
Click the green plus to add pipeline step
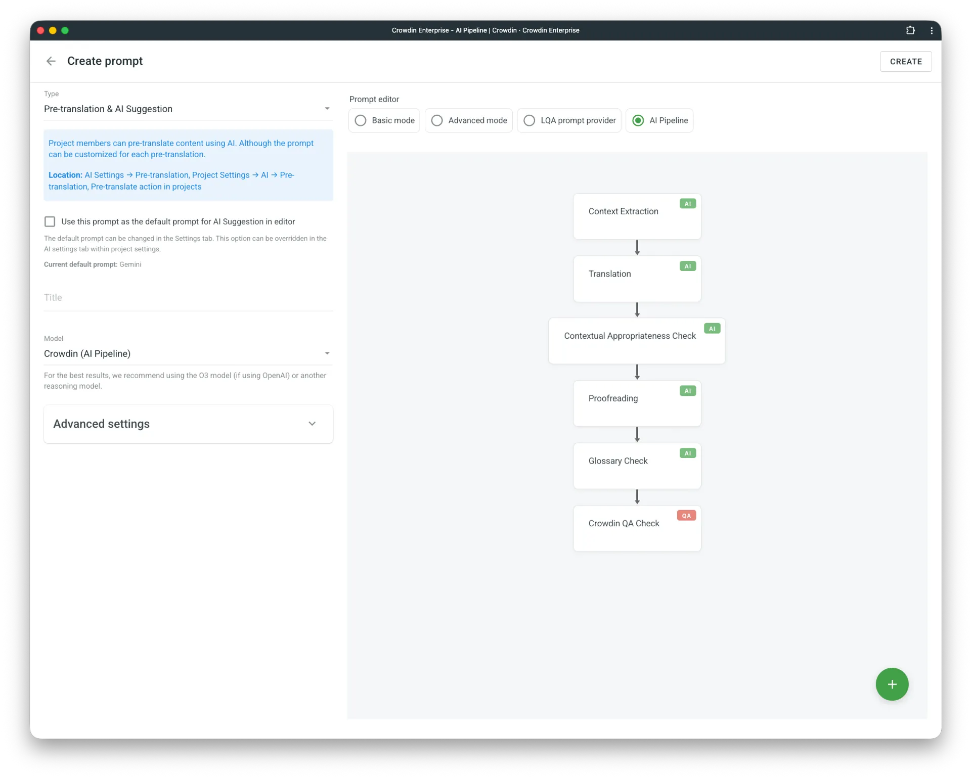tap(892, 684)
